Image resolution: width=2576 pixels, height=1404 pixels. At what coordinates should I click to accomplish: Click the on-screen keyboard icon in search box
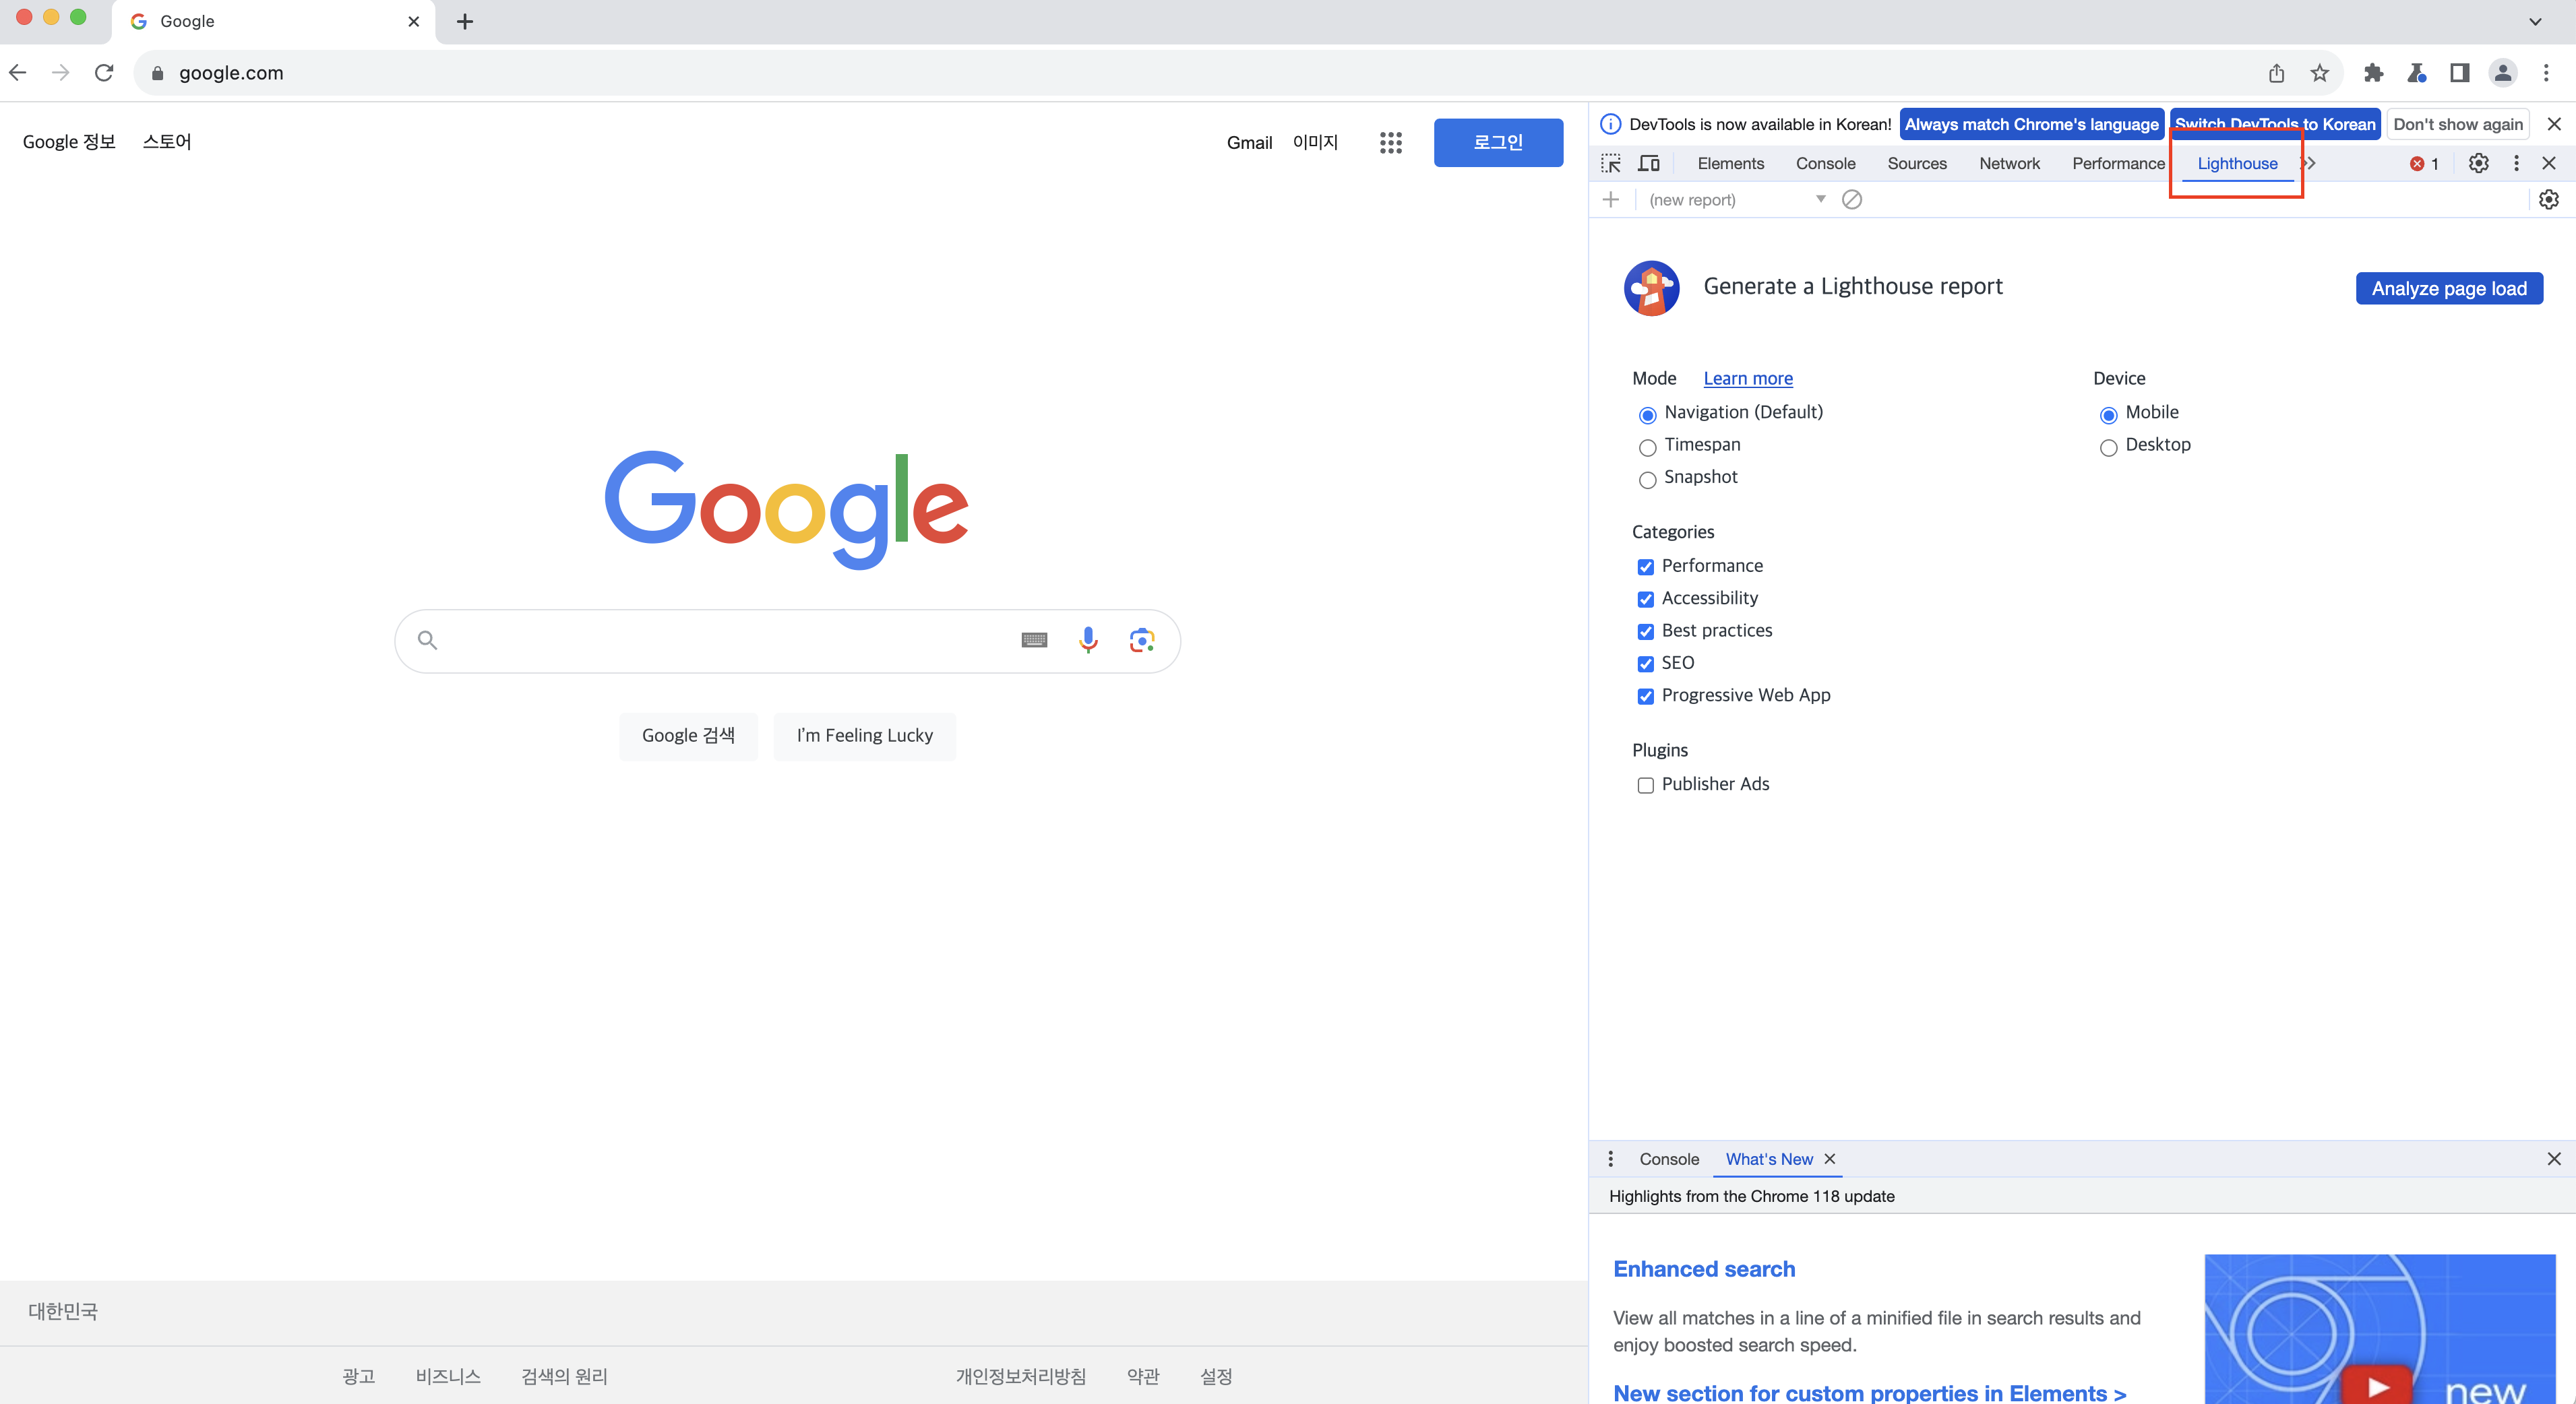(1034, 641)
